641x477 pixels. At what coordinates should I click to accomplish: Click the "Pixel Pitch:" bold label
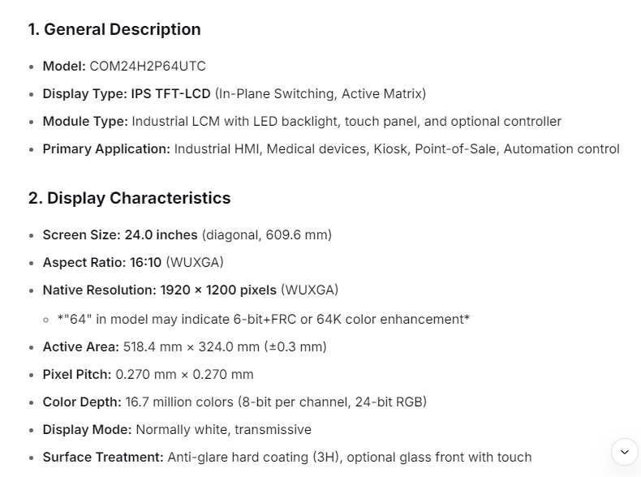click(x=77, y=374)
